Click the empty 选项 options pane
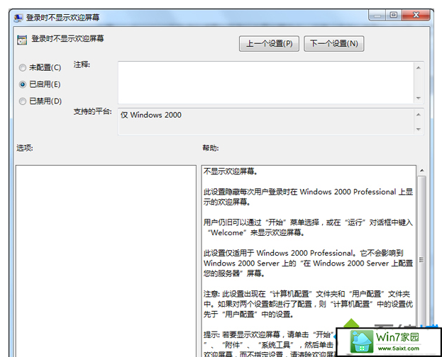This screenshot has height=357, width=442. pyautogui.click(x=106, y=261)
